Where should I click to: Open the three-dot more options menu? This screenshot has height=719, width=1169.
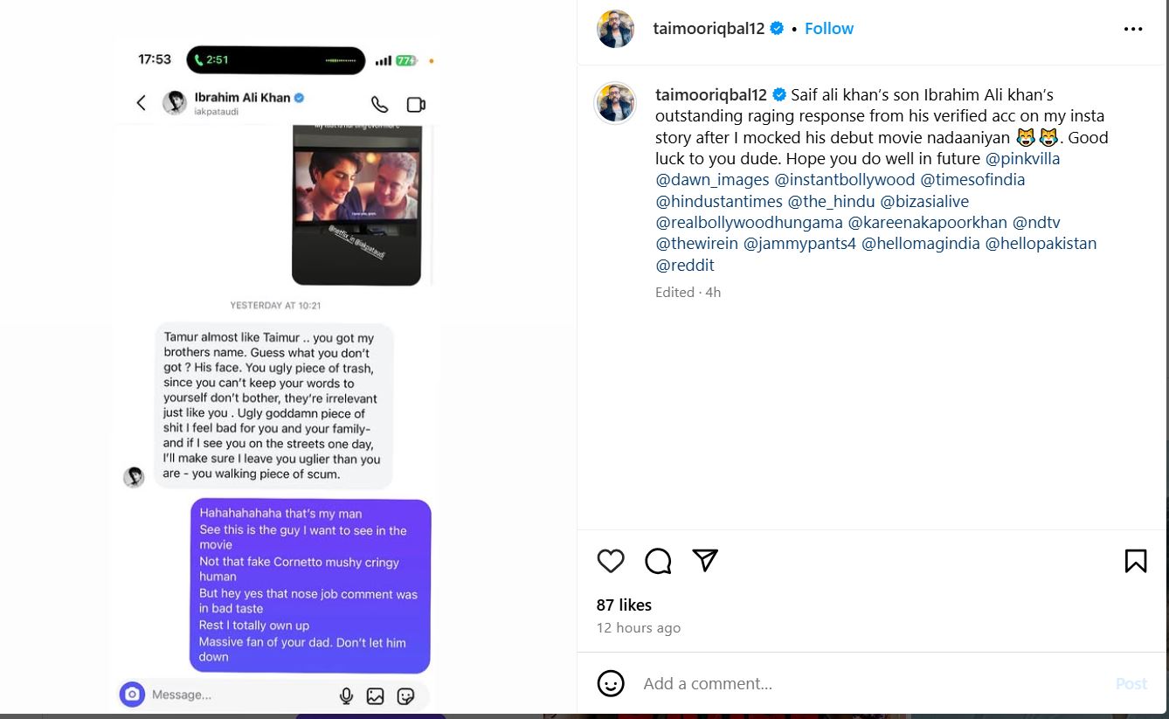[1133, 29]
